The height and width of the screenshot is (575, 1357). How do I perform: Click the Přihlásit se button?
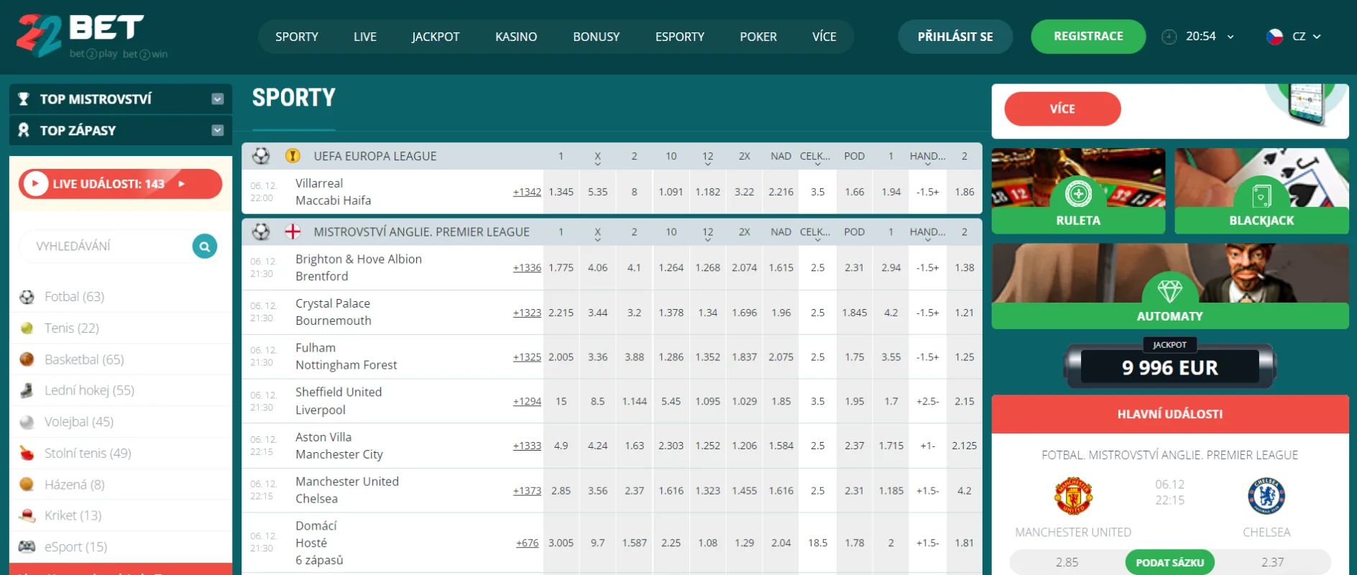[x=955, y=37]
